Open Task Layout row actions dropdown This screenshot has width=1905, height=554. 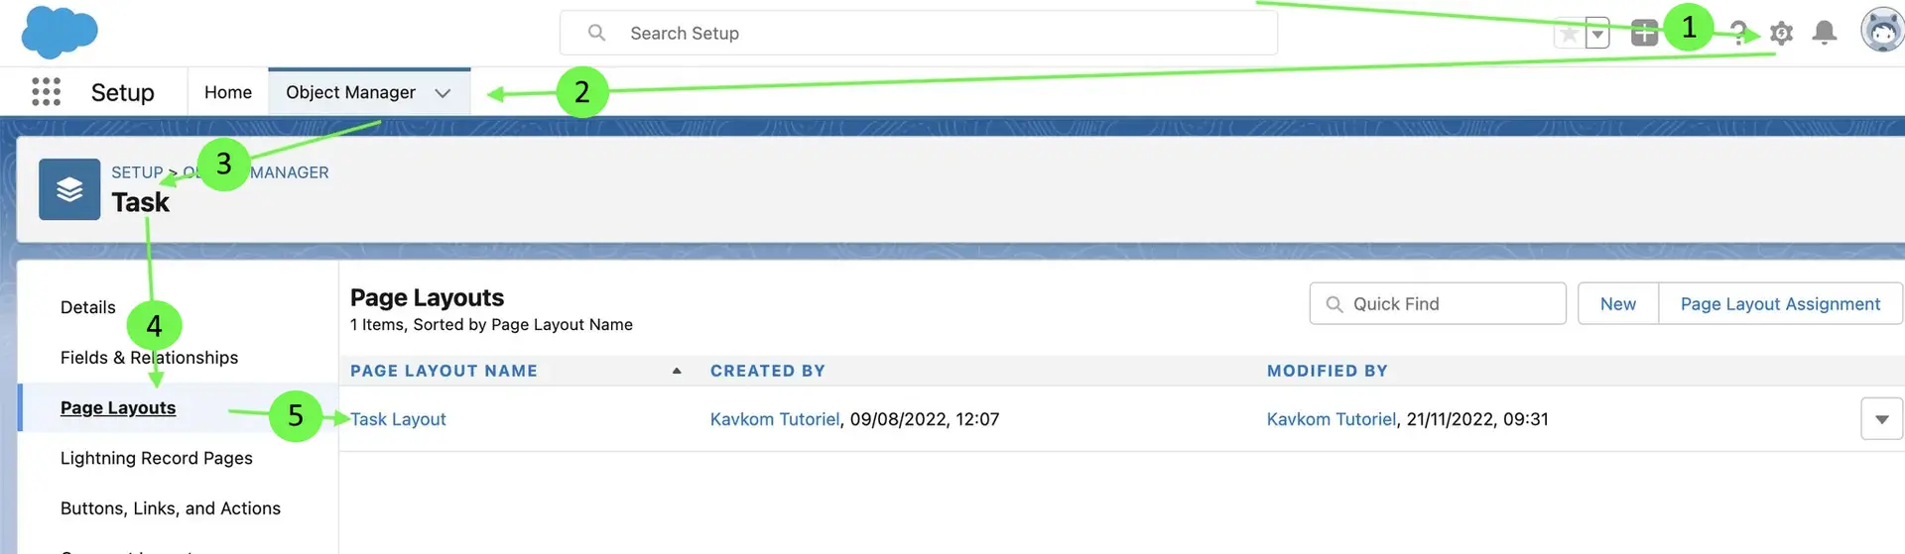(1881, 419)
